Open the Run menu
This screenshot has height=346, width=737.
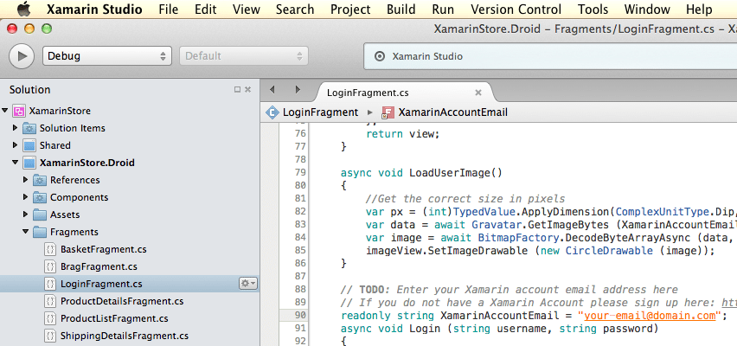pyautogui.click(x=443, y=10)
